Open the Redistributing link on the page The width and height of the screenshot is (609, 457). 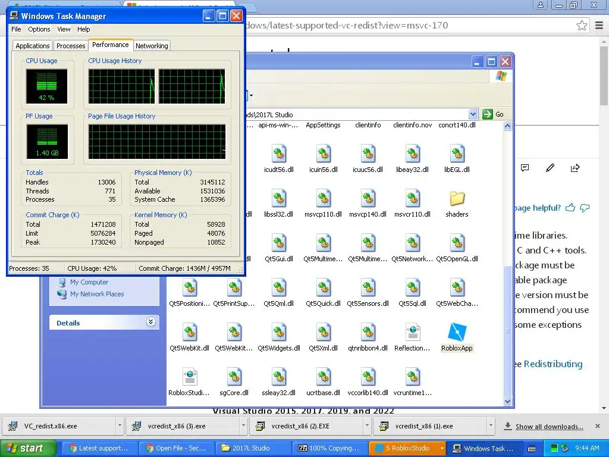553,364
